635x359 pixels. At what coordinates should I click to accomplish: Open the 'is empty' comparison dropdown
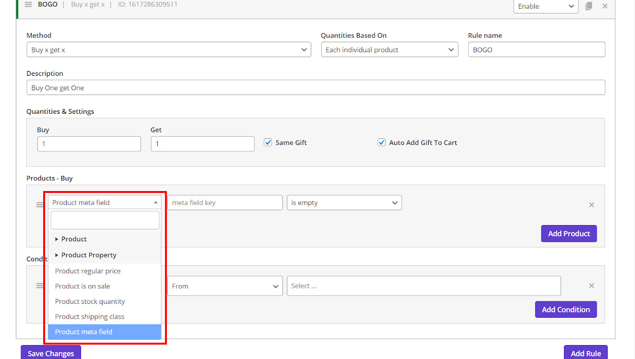click(344, 203)
